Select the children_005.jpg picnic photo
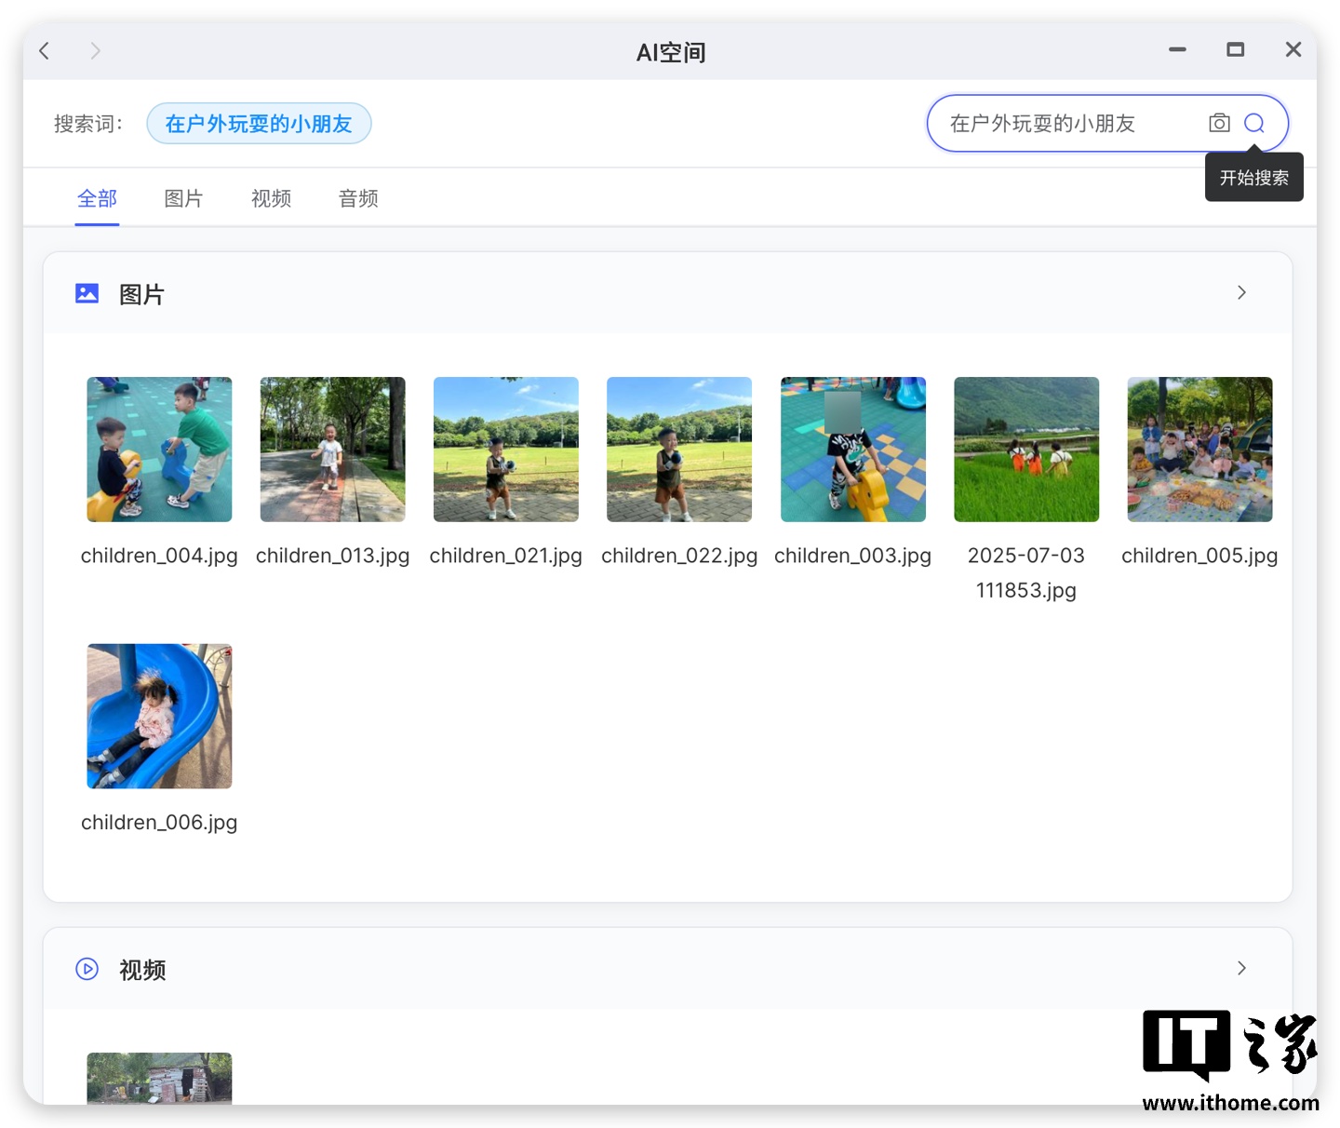This screenshot has height=1128, width=1340. (x=1199, y=450)
